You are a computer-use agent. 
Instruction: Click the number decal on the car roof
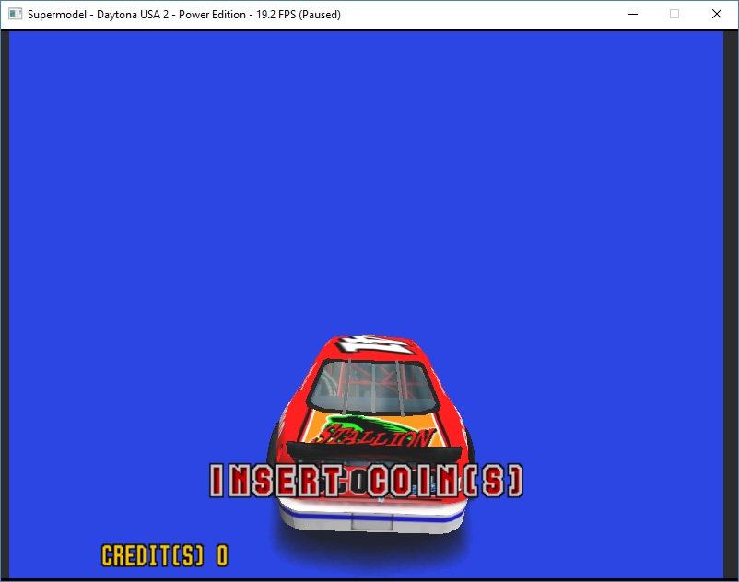[377, 344]
